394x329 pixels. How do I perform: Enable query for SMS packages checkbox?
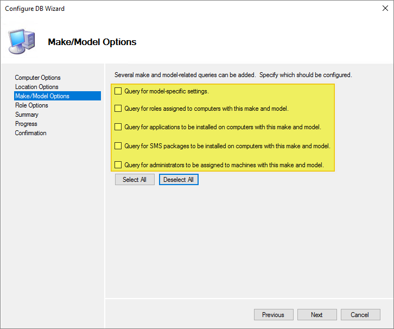[x=118, y=146]
